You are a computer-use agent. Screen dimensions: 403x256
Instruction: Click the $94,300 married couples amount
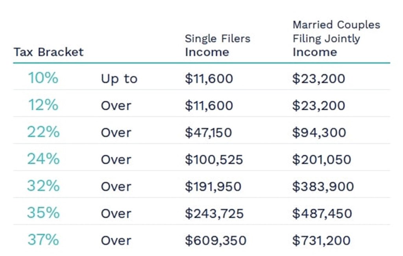[319, 132]
